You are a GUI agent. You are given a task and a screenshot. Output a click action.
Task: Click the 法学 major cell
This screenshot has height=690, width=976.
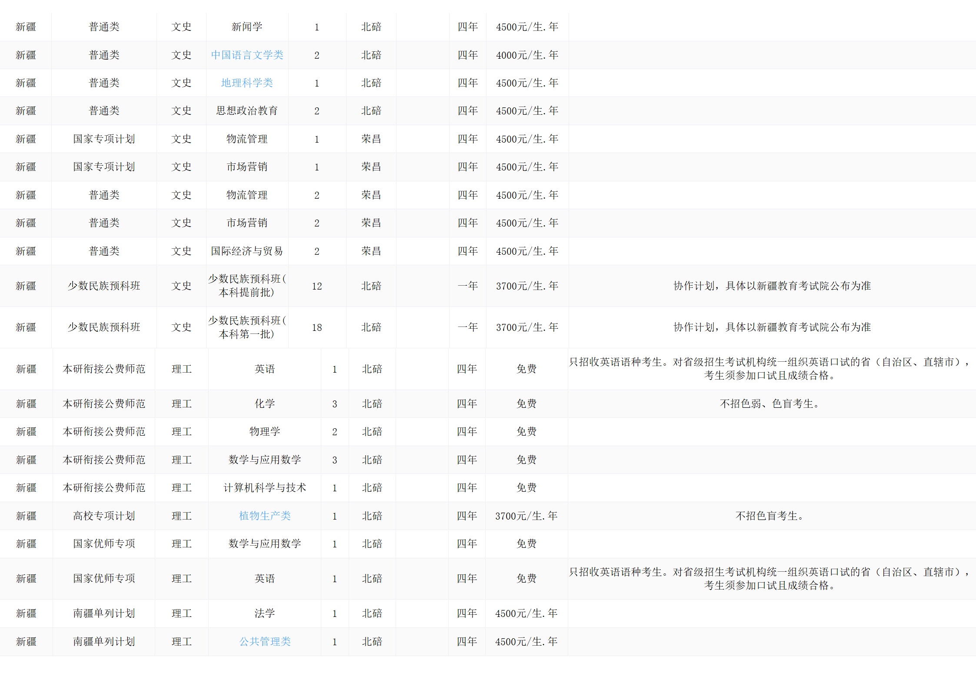click(x=264, y=613)
